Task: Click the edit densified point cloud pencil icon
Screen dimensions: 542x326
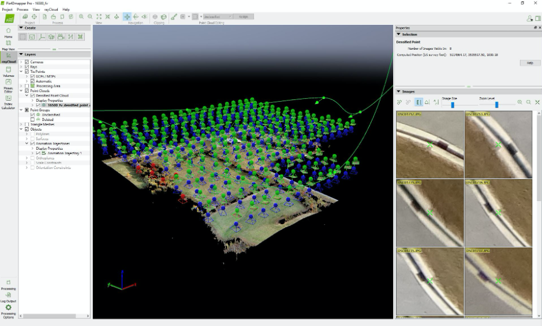Action: pos(174,17)
